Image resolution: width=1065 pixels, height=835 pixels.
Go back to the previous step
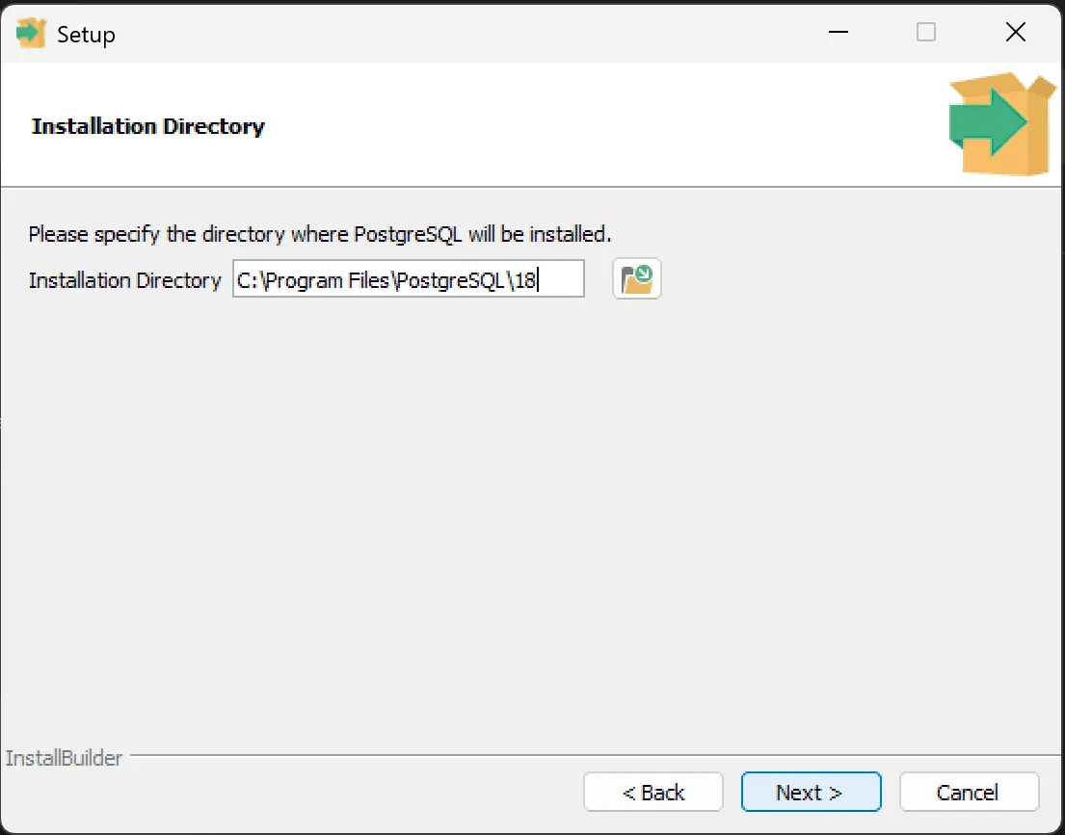pos(652,792)
